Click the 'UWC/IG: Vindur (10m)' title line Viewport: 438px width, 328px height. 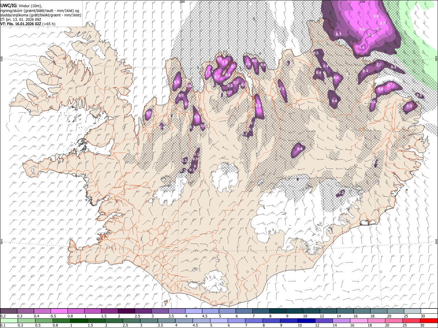(x=21, y=6)
